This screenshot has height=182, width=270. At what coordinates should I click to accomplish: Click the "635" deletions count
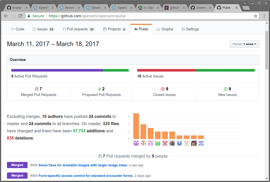tap(10, 138)
